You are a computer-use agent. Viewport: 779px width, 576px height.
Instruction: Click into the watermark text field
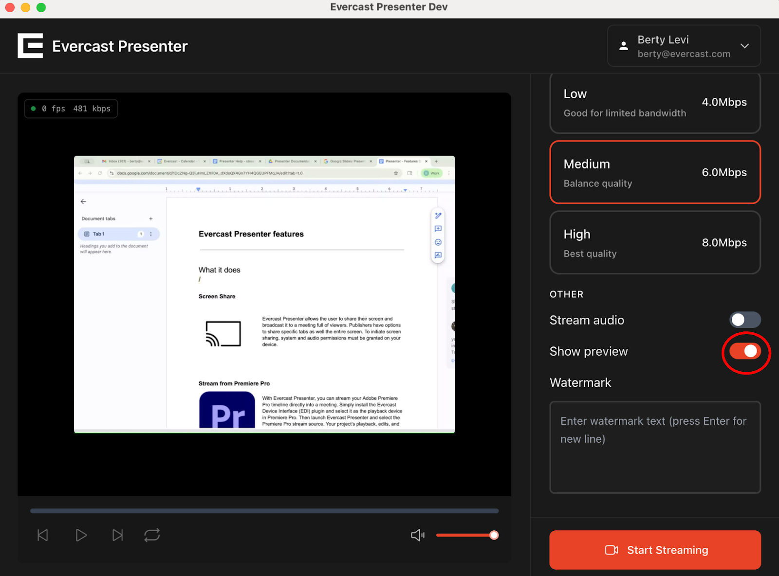pyautogui.click(x=655, y=447)
